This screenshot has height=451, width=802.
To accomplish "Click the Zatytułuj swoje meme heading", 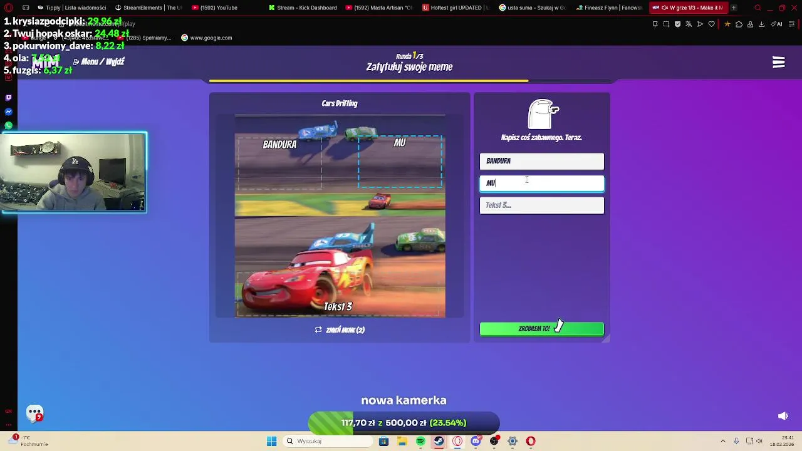I will 409,67.
